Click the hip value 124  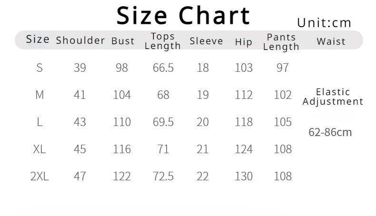(244, 149)
